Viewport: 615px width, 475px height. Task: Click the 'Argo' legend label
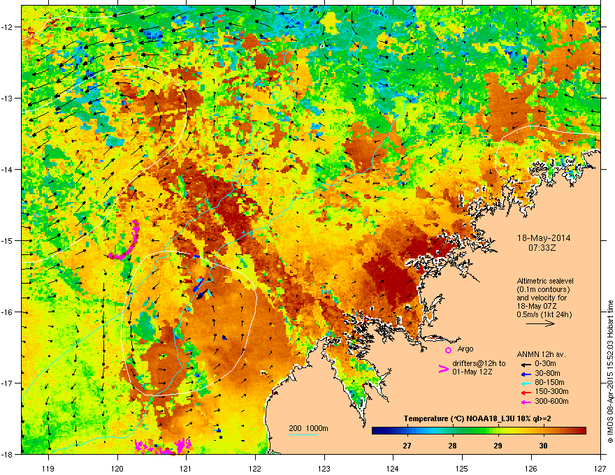(465, 349)
